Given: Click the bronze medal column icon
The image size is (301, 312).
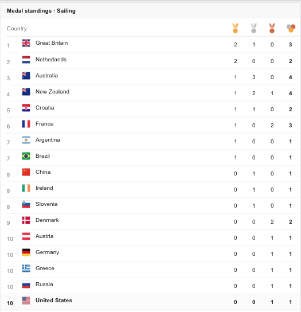Looking at the screenshot, I should point(272,28).
